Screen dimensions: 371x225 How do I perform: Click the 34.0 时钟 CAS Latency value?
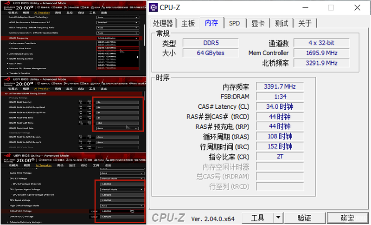coord(280,107)
